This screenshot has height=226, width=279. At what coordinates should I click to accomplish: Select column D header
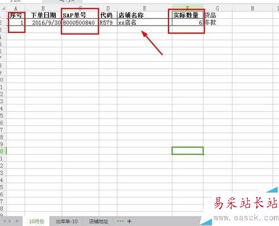coord(108,8)
